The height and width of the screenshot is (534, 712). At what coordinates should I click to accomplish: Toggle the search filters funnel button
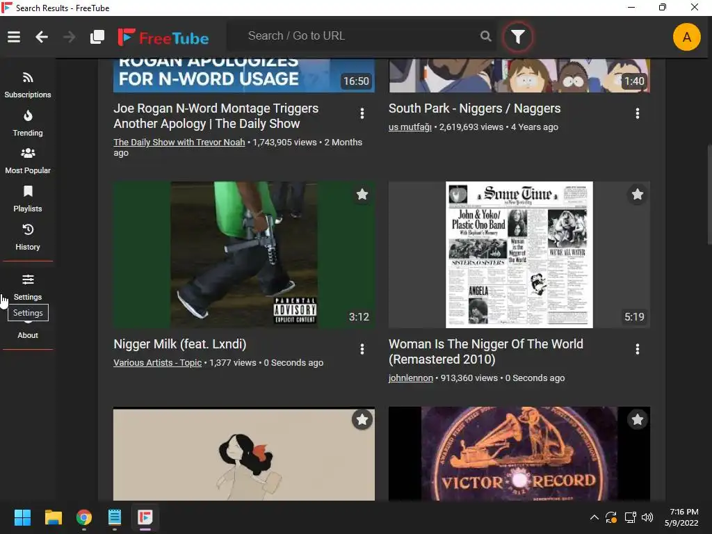coord(517,36)
